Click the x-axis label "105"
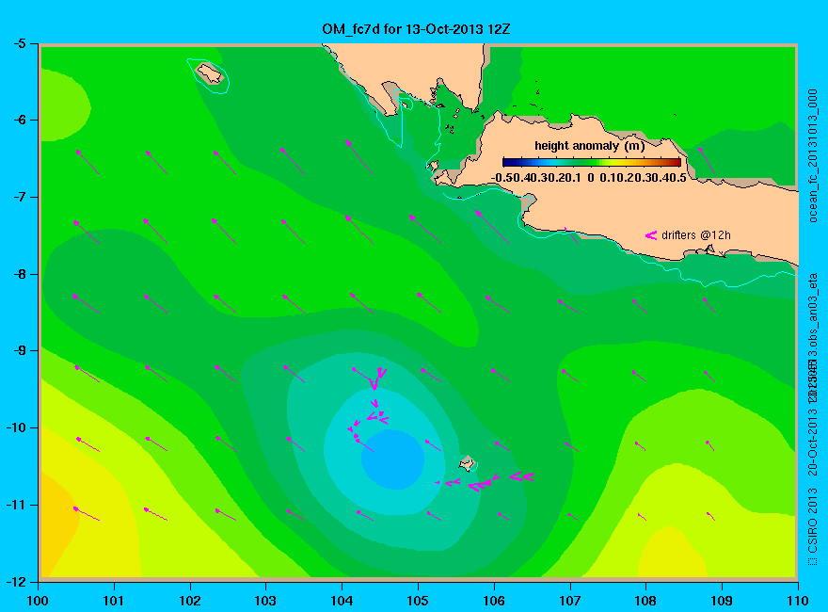828x612 pixels. pos(418,601)
